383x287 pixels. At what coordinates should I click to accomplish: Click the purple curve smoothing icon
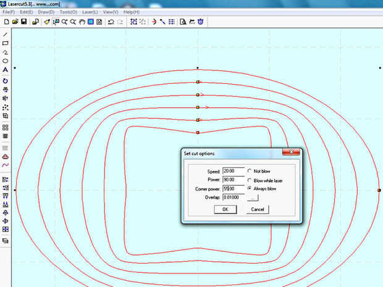6,165
